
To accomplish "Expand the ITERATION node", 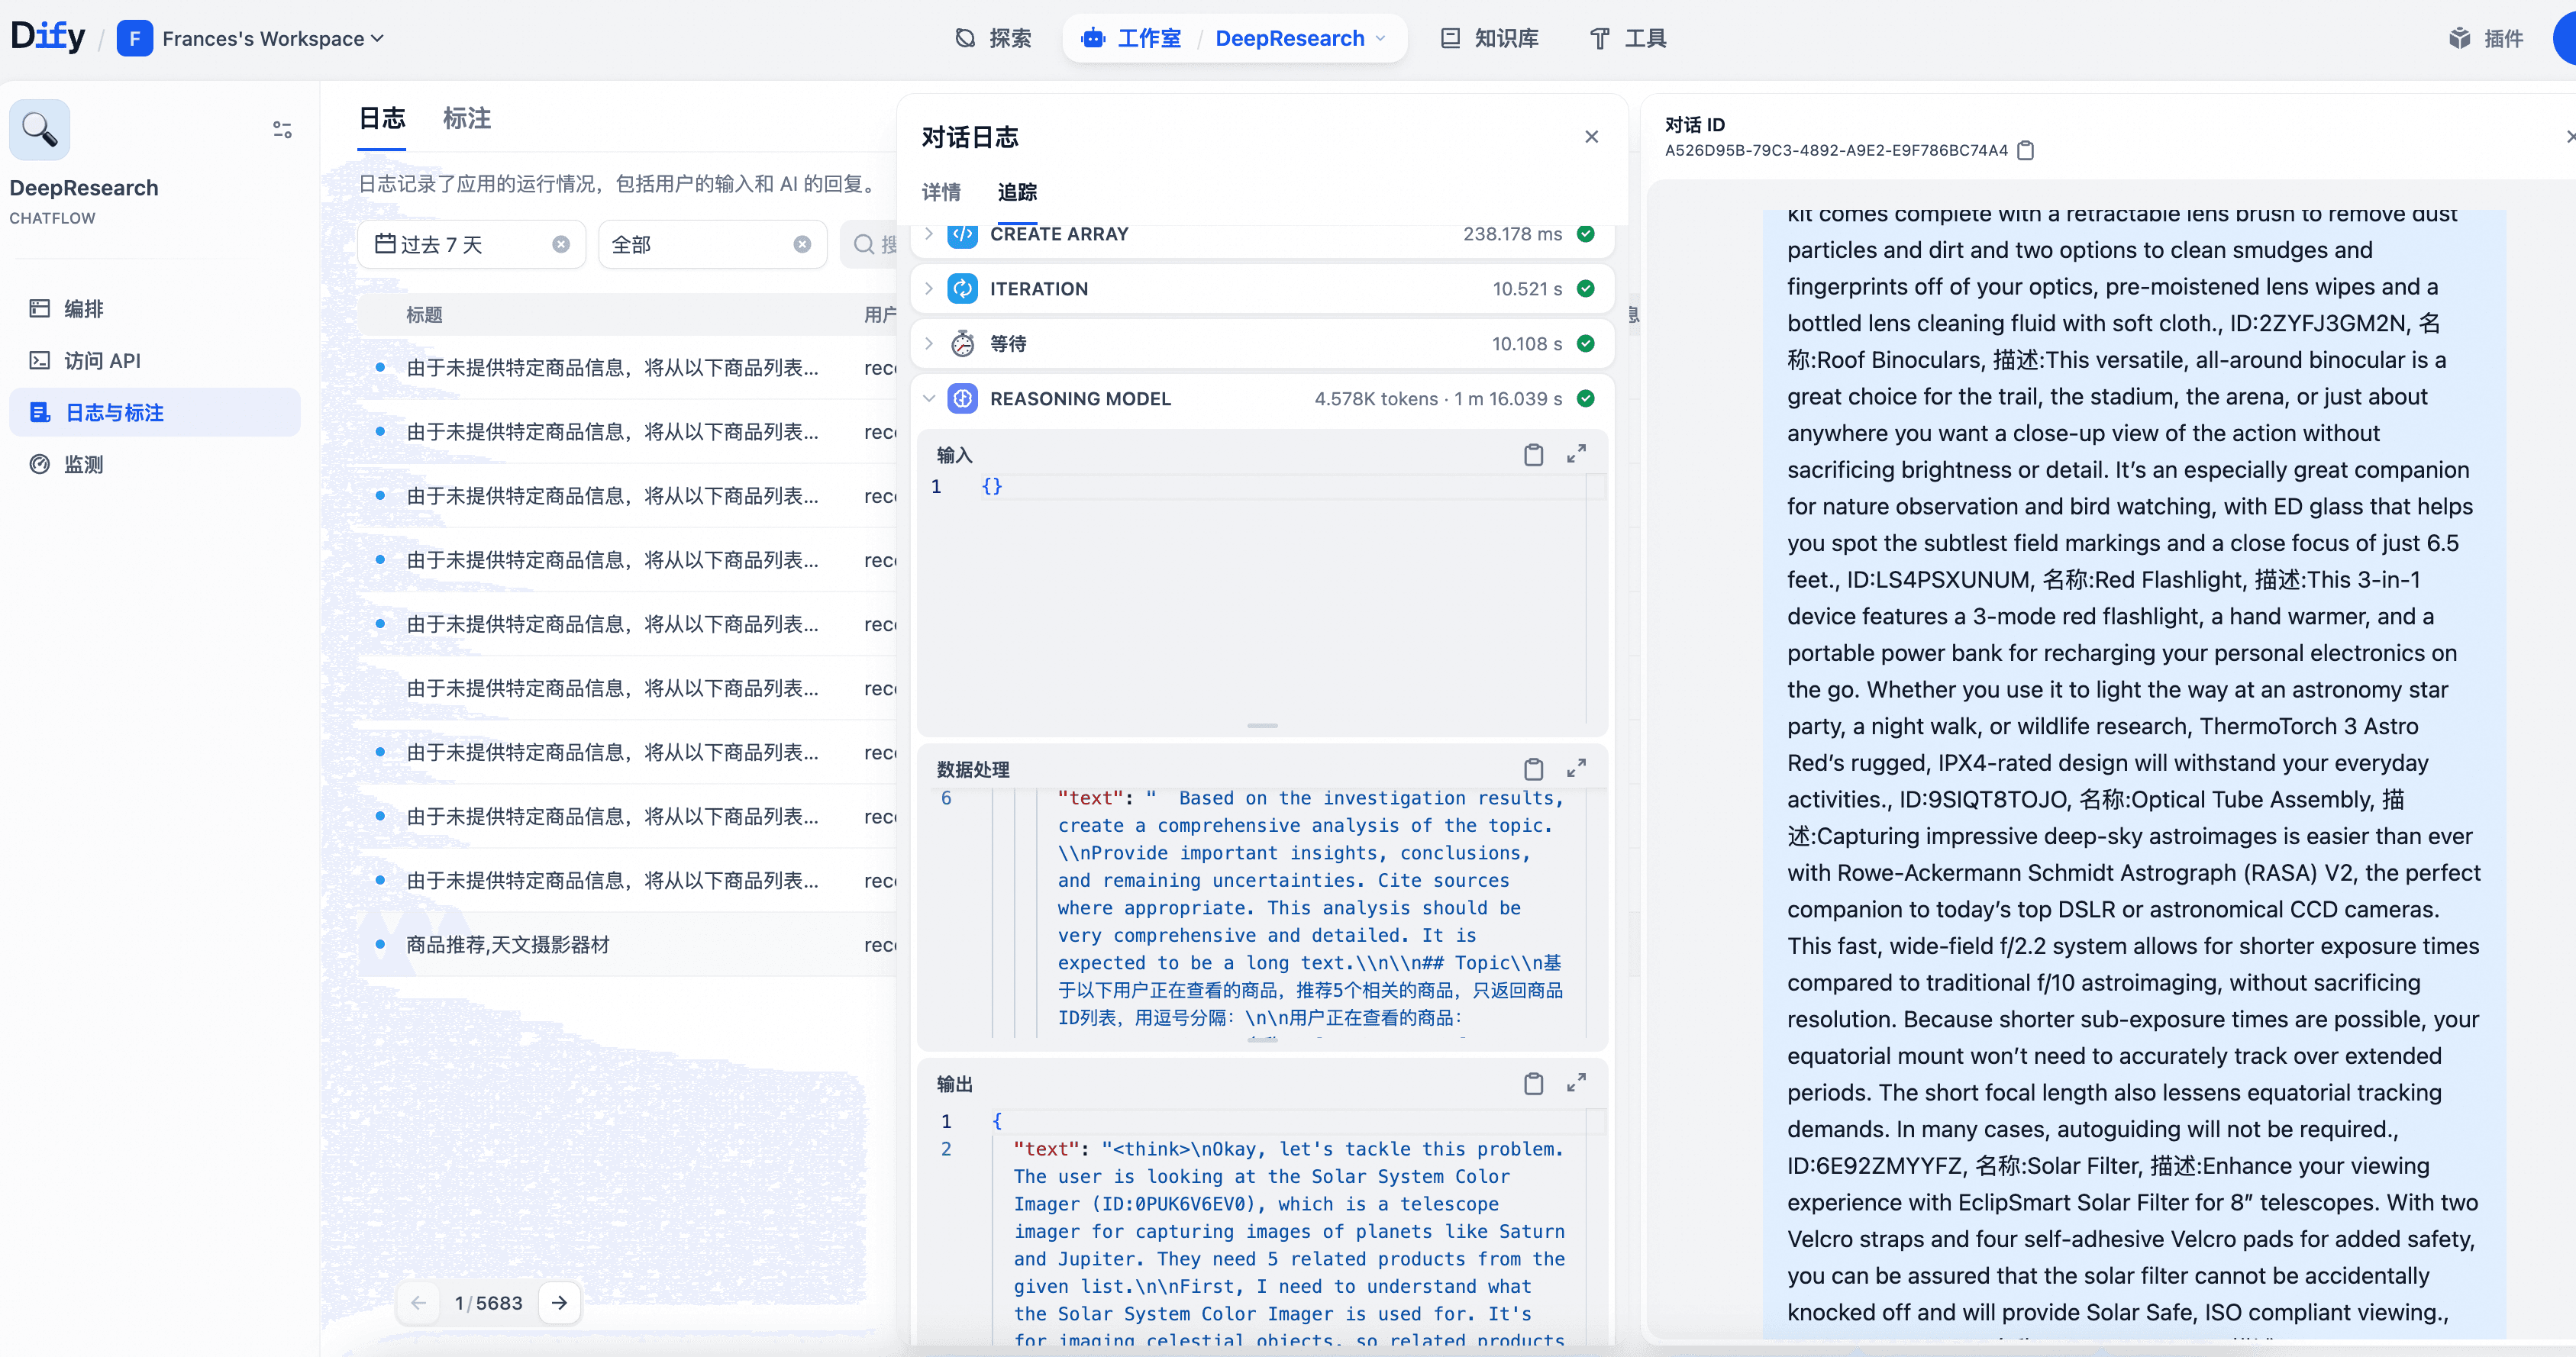I will coord(929,289).
